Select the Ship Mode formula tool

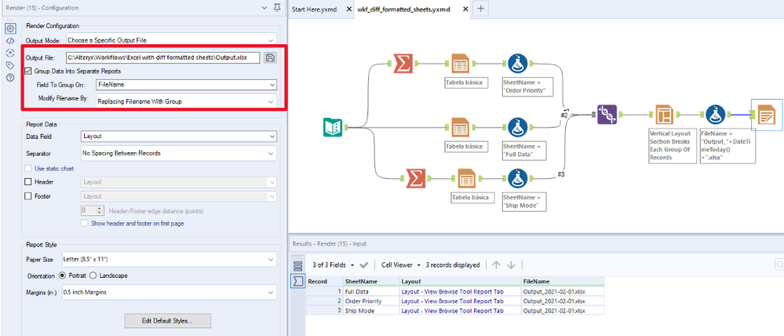[517, 178]
